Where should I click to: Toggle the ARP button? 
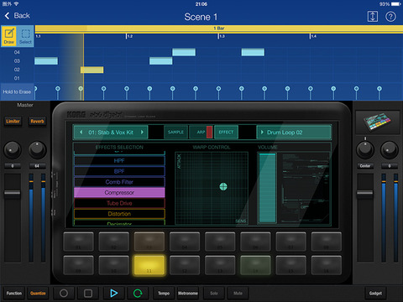point(201,133)
